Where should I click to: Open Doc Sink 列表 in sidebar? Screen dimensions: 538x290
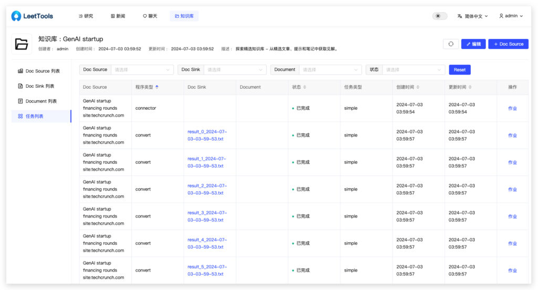[41, 86]
